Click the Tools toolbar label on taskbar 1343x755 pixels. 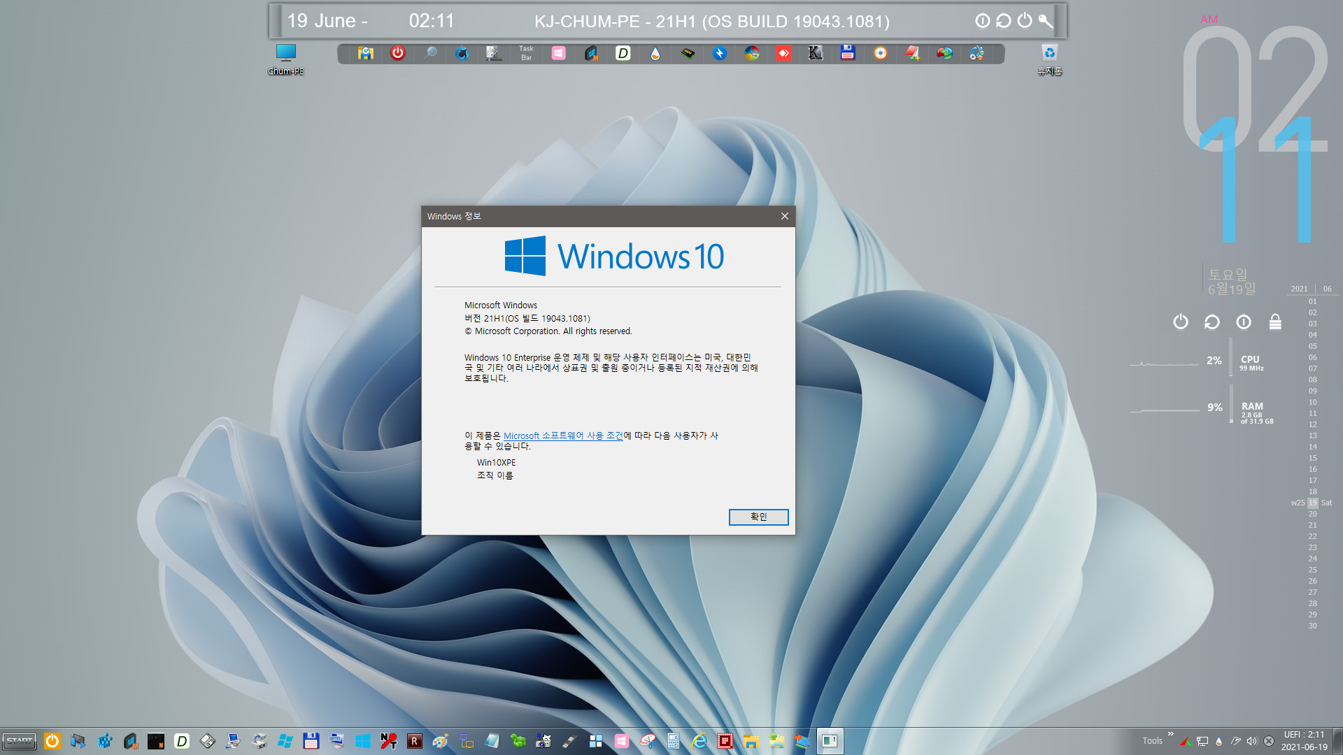[x=1152, y=741]
